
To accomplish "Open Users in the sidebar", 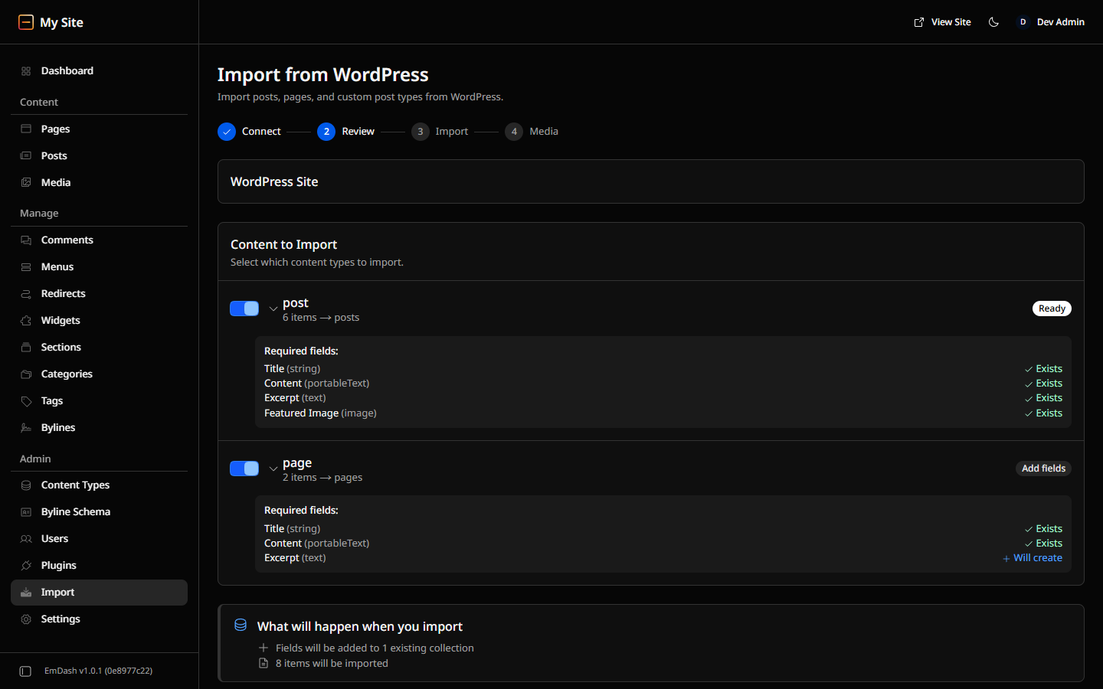I will coord(99,539).
